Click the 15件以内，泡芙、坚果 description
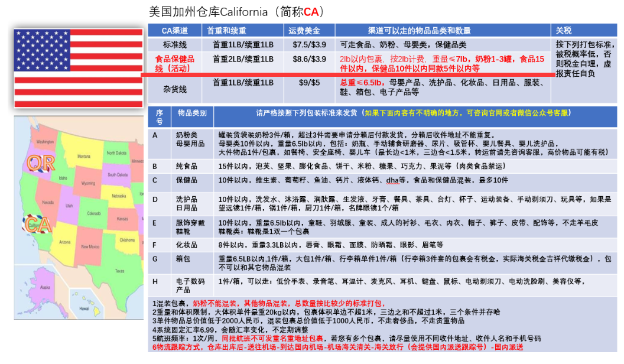Viewport: 624px width, 364px height. tap(362, 166)
